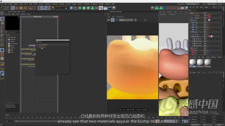Click the green MoGraph cloner icon
This screenshot has height=126, width=225.
(x=92, y=8)
